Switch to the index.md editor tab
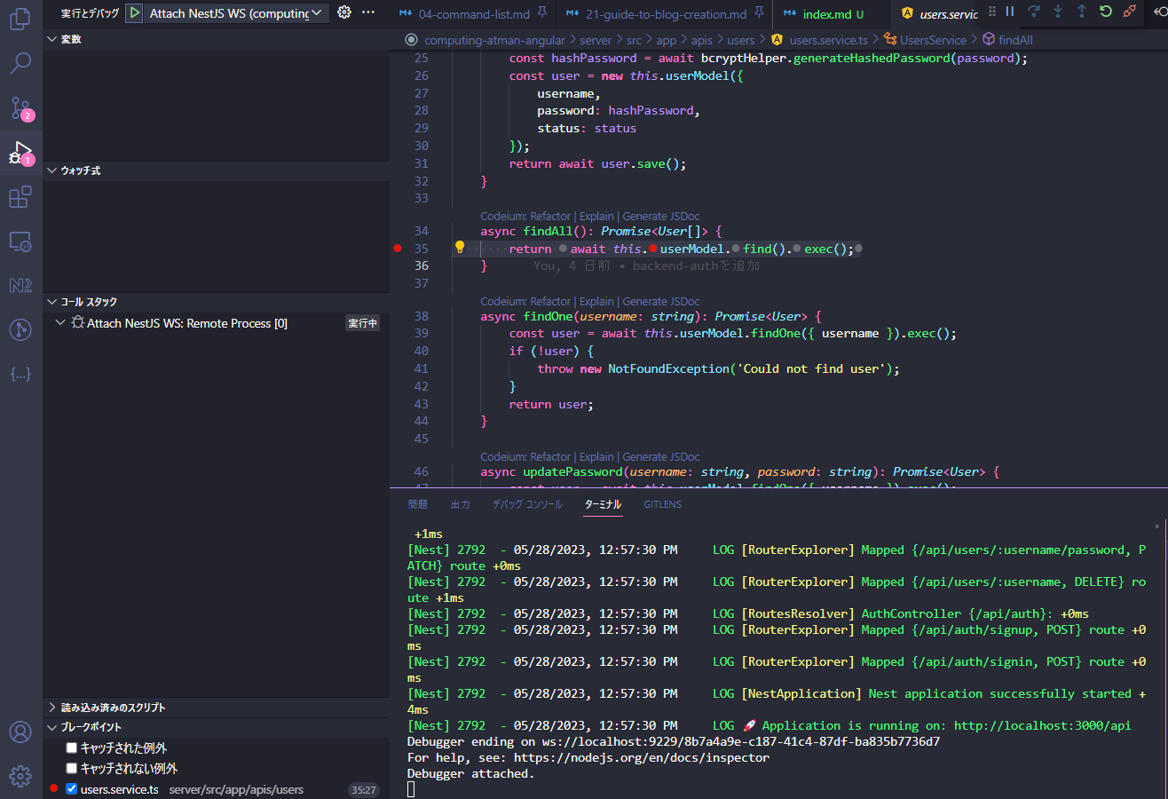1168x799 pixels. (831, 14)
